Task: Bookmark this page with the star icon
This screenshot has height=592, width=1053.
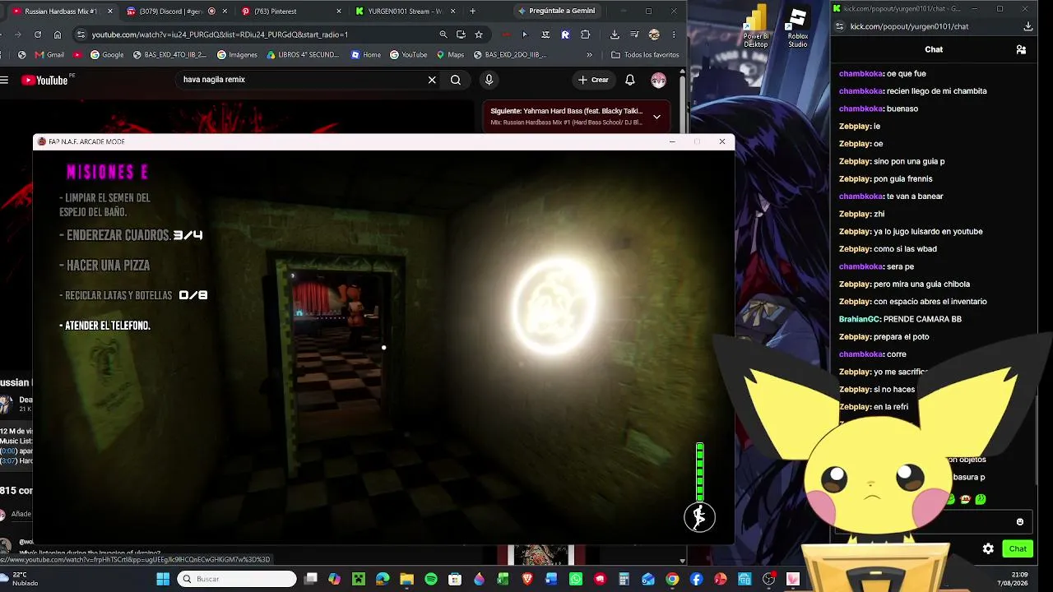Action: coord(479,35)
